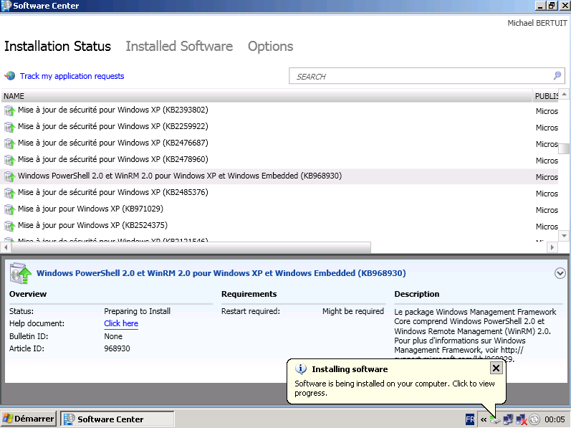
Task: Open Track my application requests link
Action: [x=72, y=76]
